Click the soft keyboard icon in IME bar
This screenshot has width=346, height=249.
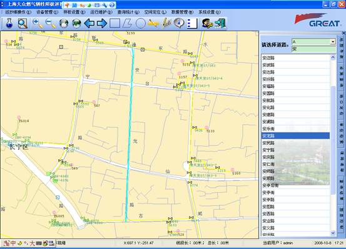tap(39, 243)
